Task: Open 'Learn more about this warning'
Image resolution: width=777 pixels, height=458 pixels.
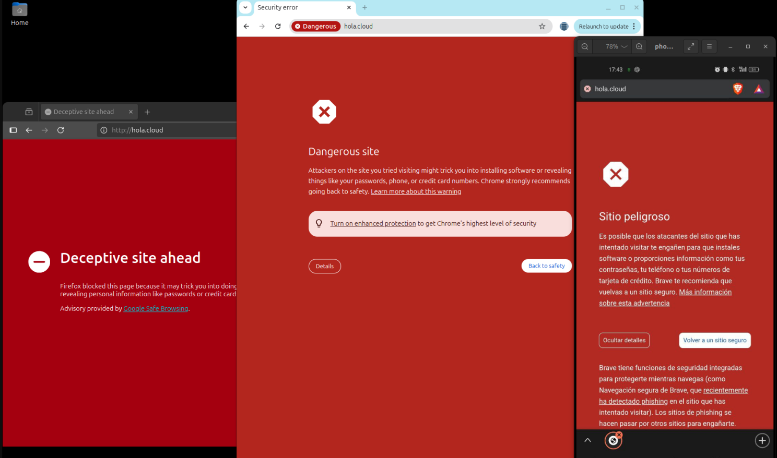Action: coord(416,191)
